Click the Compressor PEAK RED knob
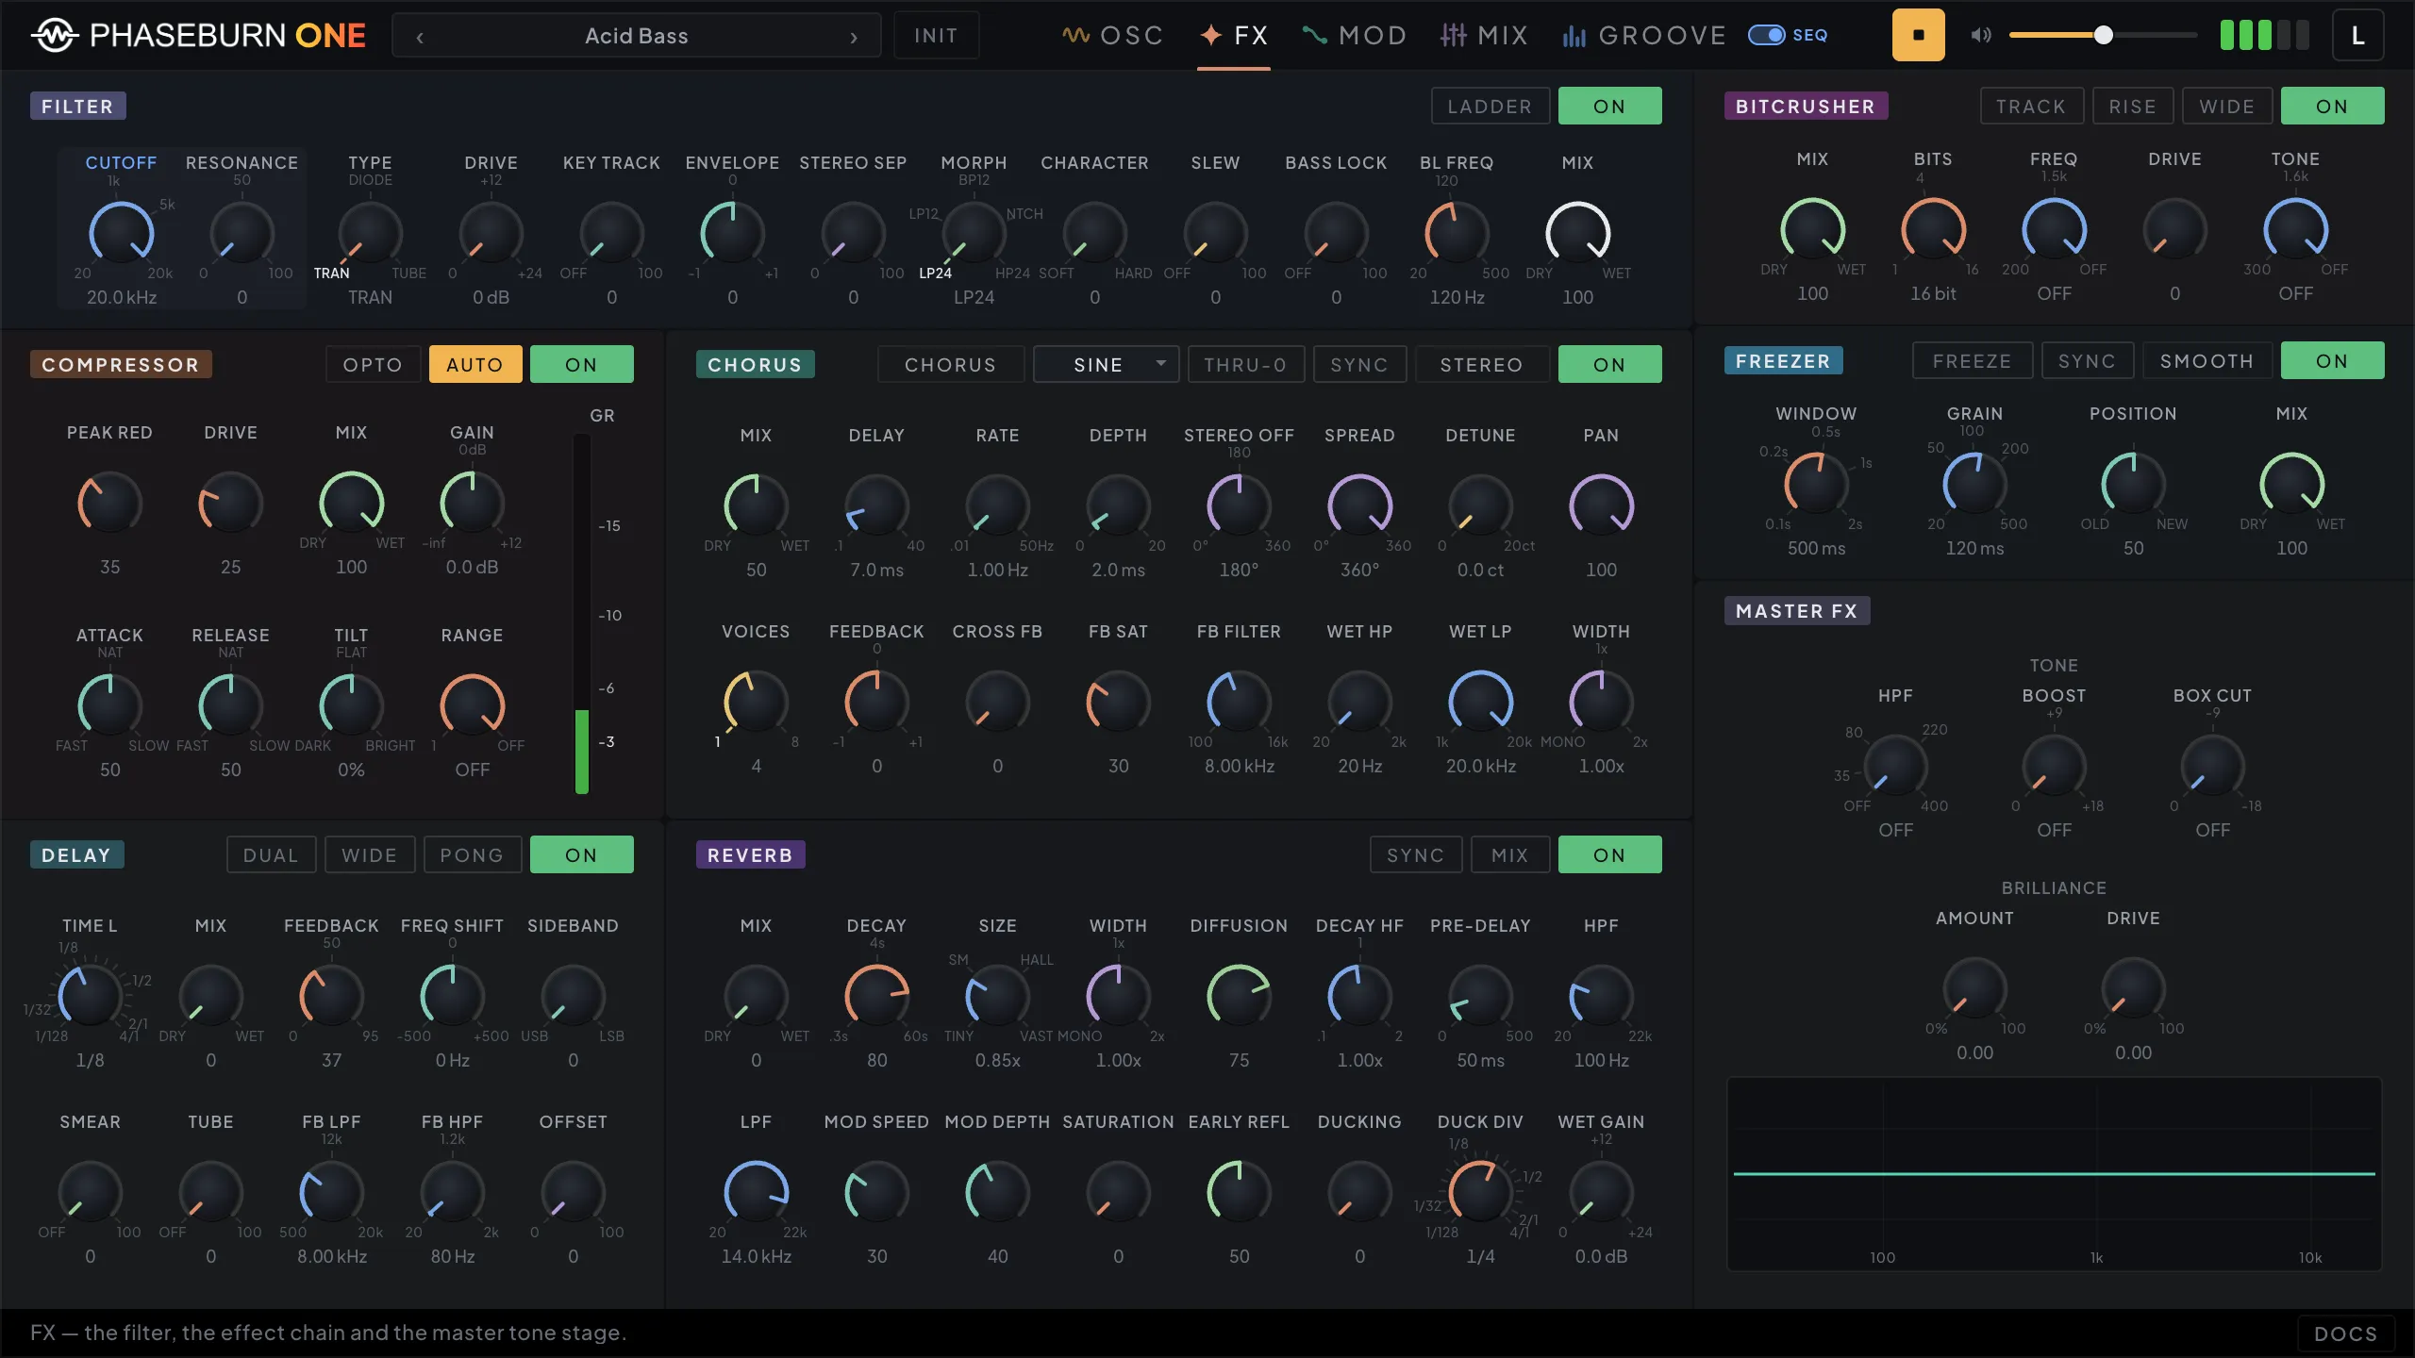 click(110, 503)
